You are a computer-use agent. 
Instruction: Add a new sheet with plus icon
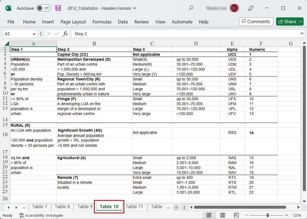pos(176,207)
